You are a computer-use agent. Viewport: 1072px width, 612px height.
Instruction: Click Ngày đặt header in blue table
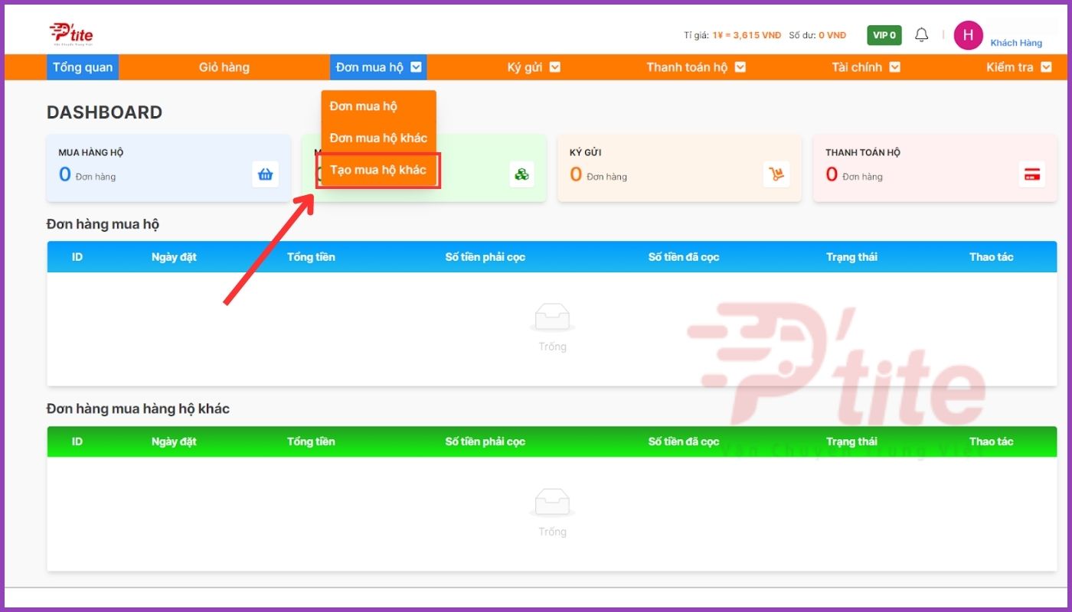click(x=174, y=257)
